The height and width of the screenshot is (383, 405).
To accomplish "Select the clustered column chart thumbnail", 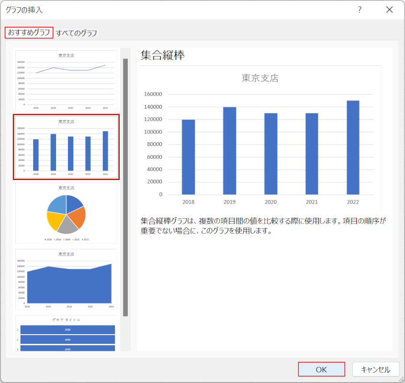I will pos(66,146).
